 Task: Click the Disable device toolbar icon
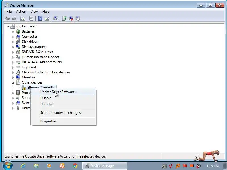pos(77,18)
